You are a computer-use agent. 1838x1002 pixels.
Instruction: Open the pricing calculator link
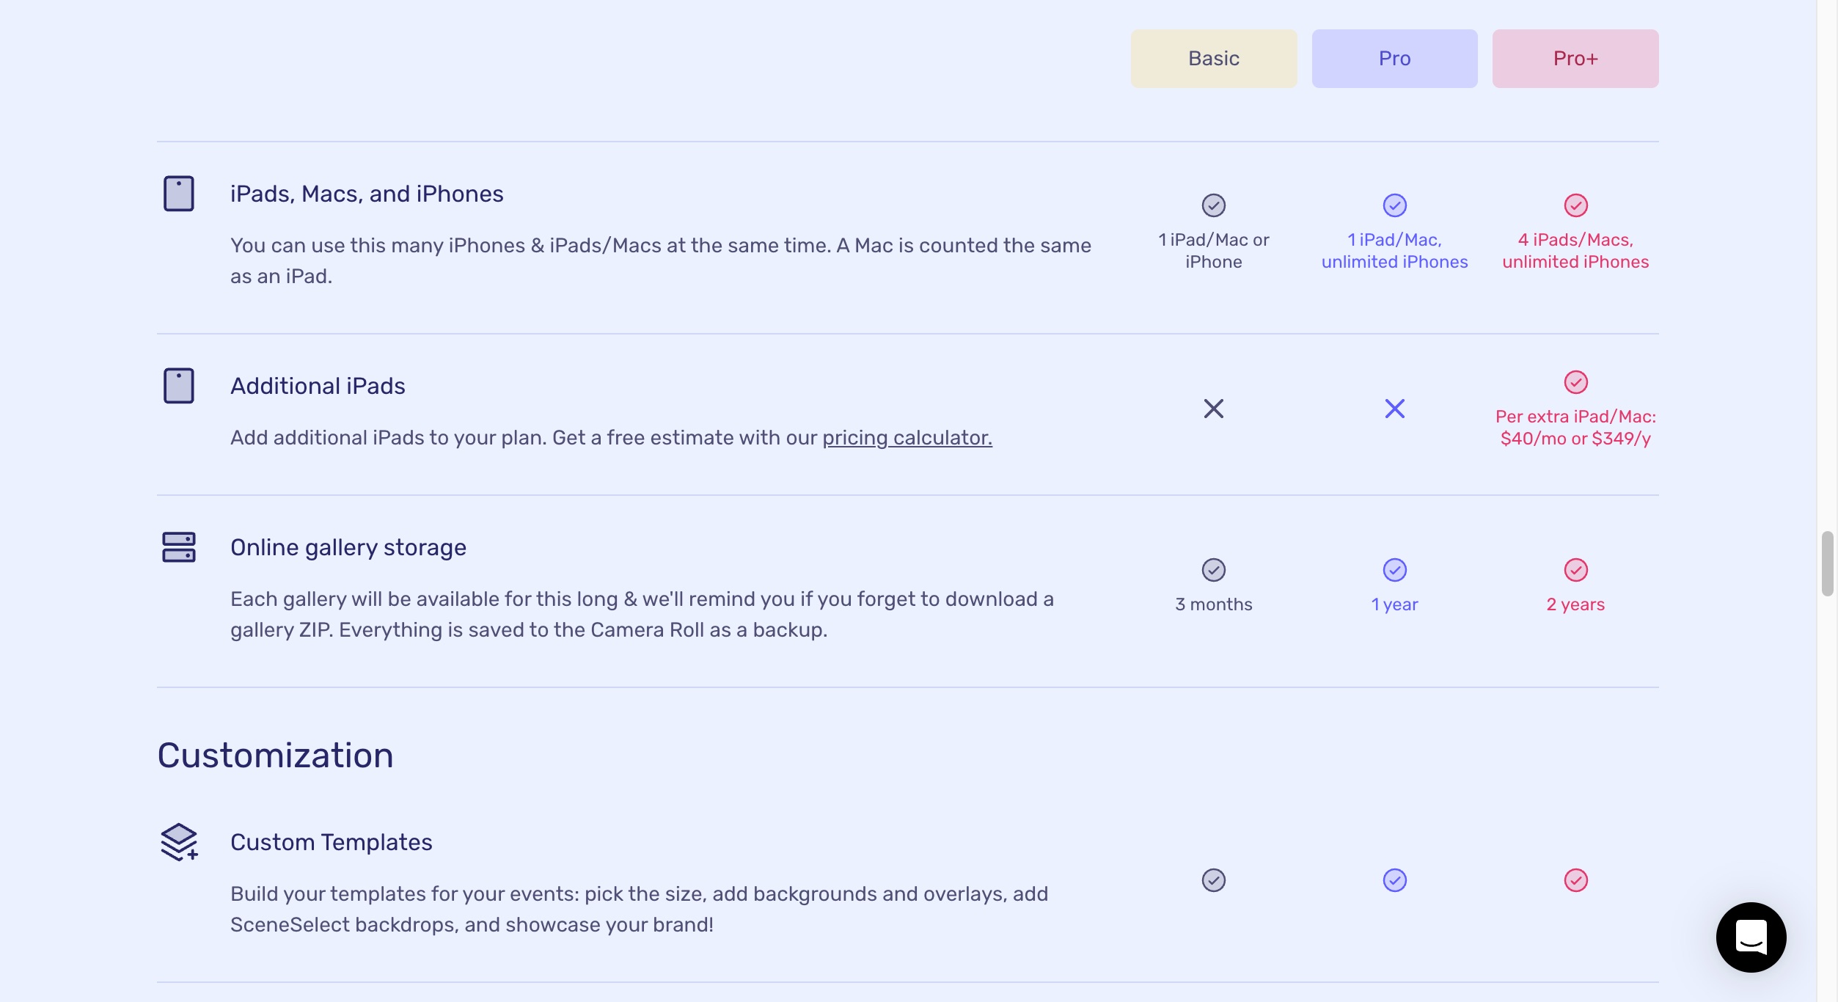tap(907, 438)
